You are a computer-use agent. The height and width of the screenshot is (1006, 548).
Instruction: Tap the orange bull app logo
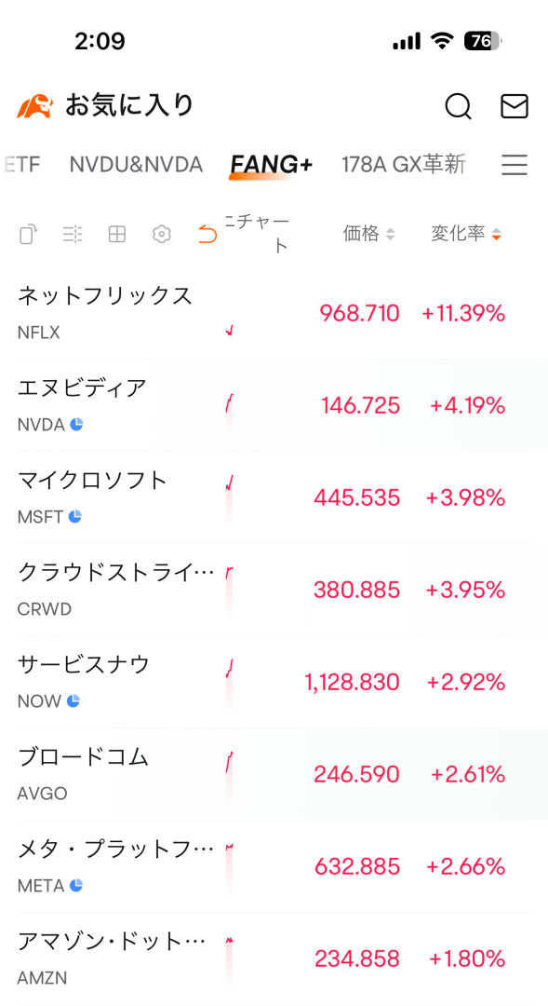(34, 106)
